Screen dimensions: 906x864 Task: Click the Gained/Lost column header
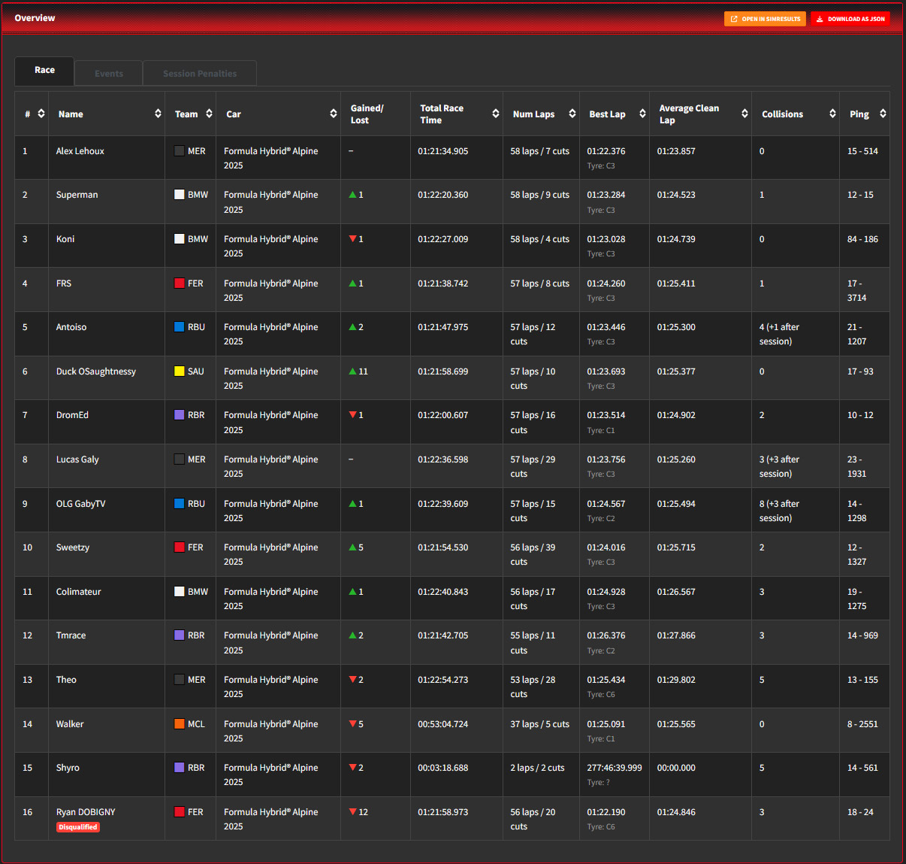coord(367,114)
